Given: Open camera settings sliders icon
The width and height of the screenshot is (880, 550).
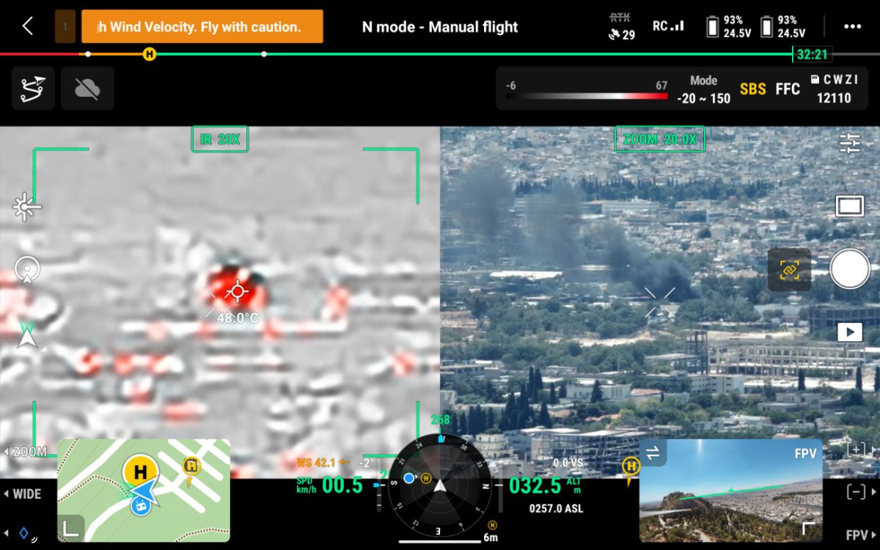Looking at the screenshot, I should tap(849, 143).
